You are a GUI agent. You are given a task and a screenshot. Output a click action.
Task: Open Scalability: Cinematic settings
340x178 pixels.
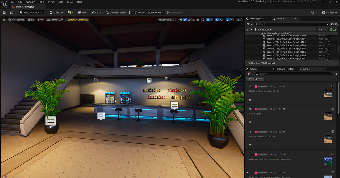coord(77,20)
